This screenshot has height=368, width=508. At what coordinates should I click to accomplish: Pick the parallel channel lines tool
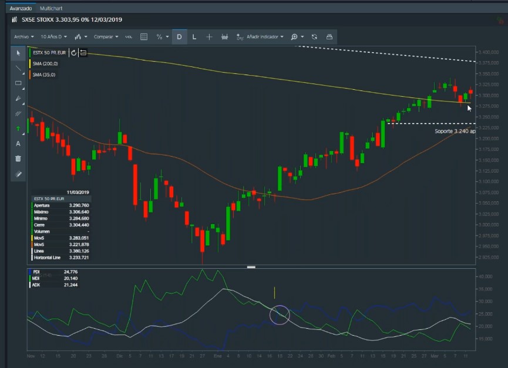point(18,113)
